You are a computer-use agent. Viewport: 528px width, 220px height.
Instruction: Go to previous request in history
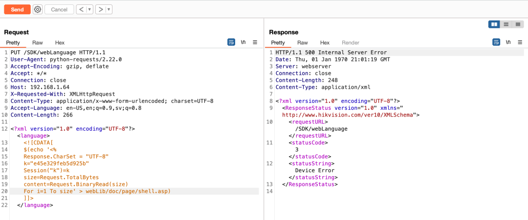tap(81, 9)
